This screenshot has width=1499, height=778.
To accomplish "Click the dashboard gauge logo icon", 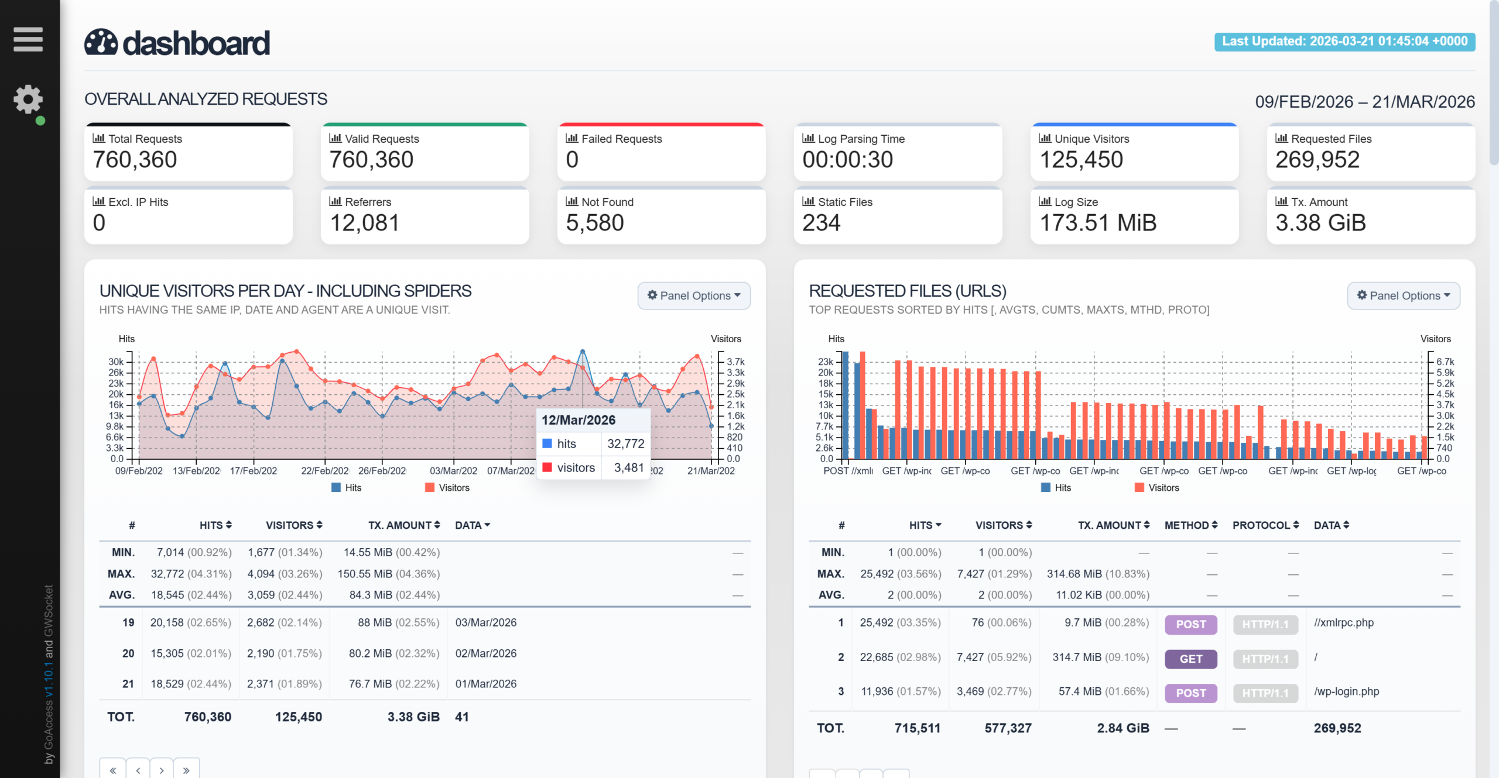I will 101,43.
